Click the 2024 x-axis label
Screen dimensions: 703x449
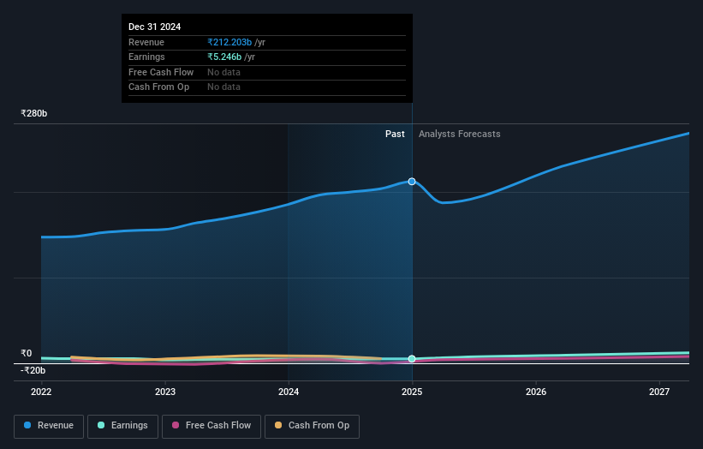(x=289, y=392)
